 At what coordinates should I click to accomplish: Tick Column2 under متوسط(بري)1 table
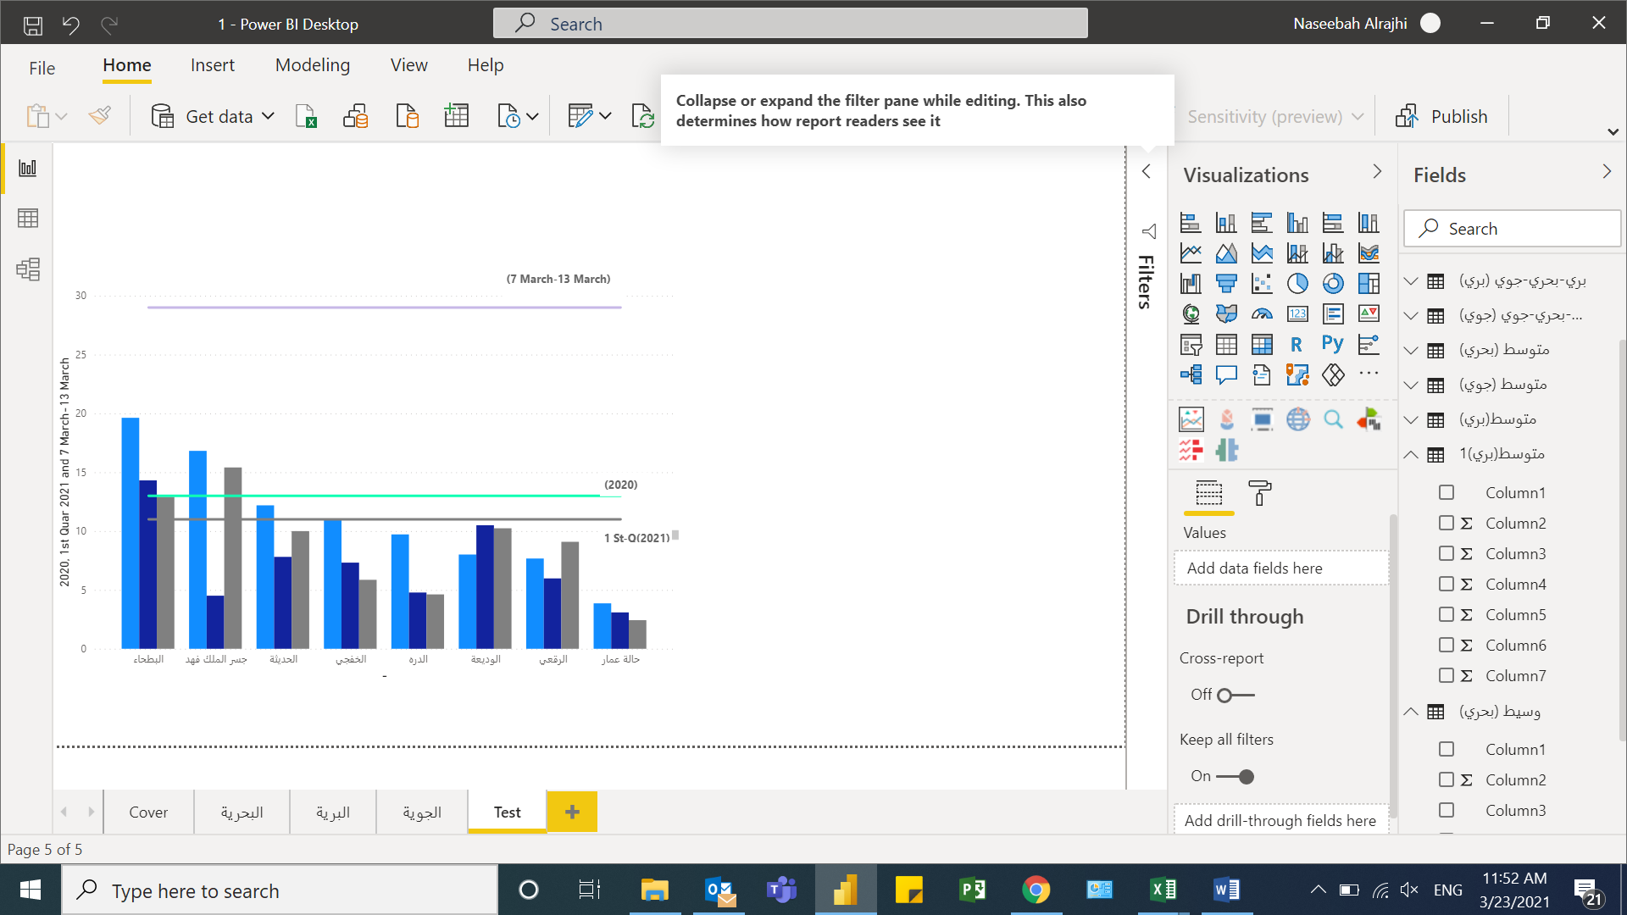click(x=1447, y=524)
